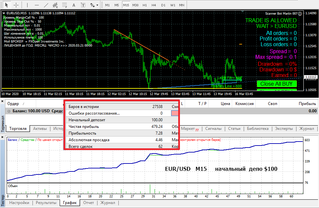Switch chart to M15 timeframe
319x208 pixels.
click(x=126, y=5)
